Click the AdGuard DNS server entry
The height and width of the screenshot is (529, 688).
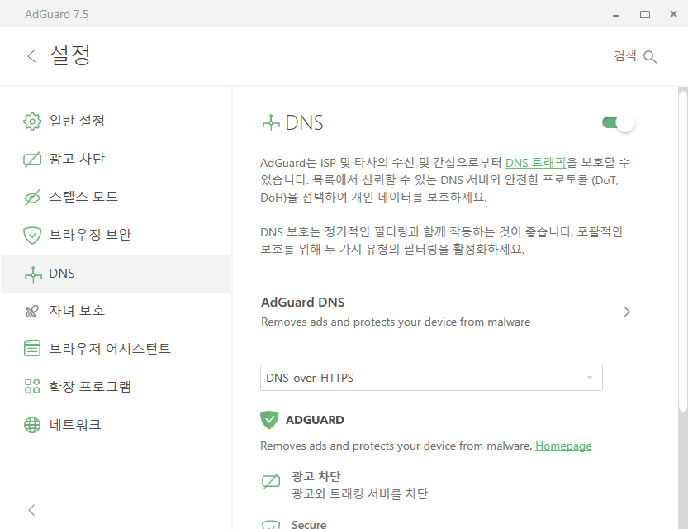click(x=445, y=312)
